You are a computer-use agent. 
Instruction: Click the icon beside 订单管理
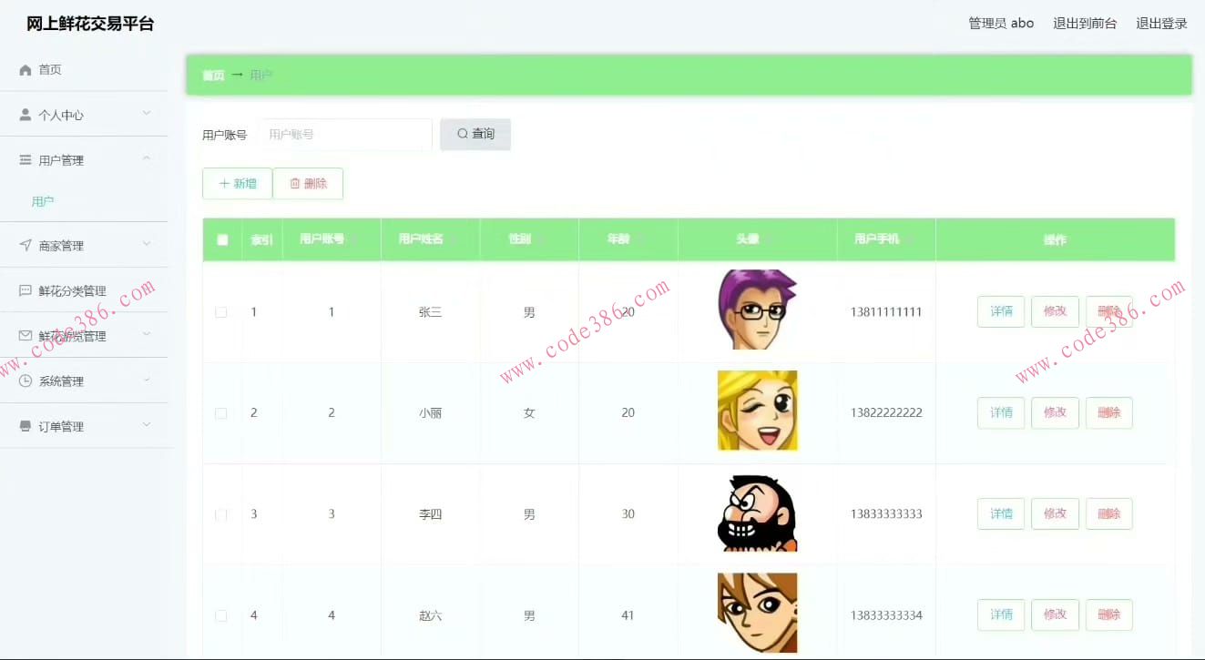coord(26,426)
